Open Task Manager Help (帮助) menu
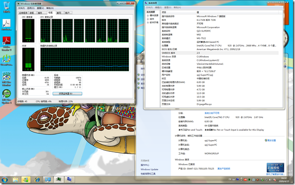 (50, 8)
